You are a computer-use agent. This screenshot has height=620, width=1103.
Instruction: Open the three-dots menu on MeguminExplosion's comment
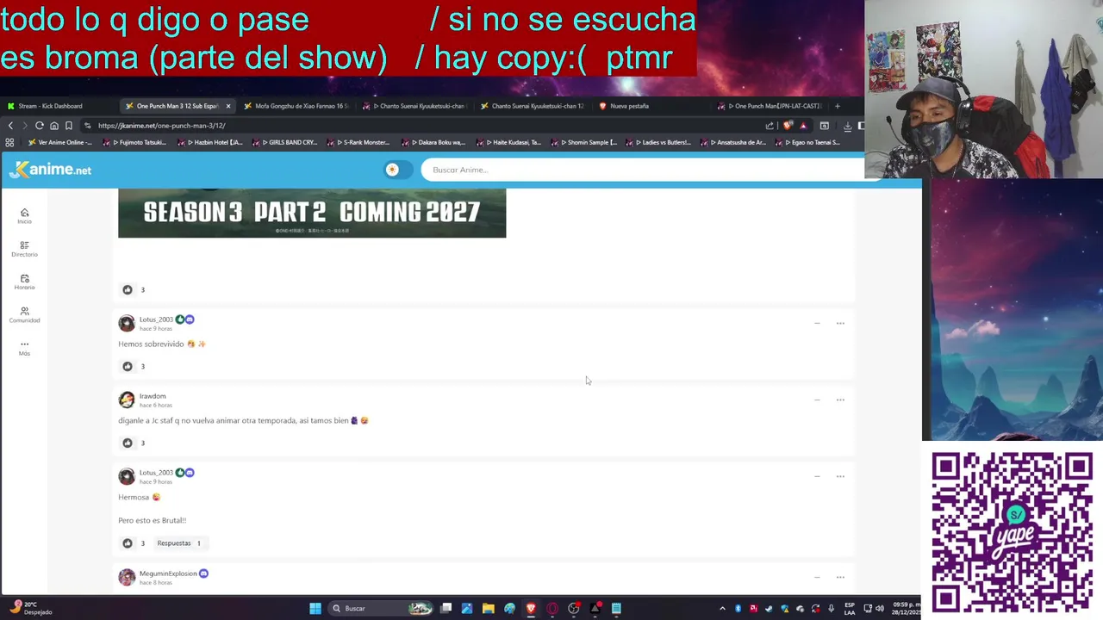tap(840, 577)
